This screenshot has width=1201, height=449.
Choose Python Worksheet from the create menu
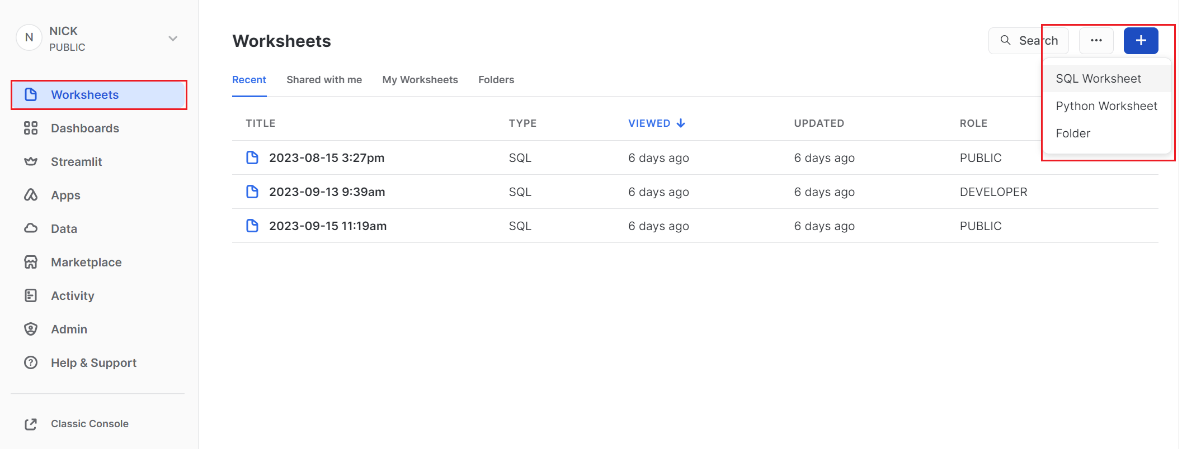click(x=1106, y=106)
